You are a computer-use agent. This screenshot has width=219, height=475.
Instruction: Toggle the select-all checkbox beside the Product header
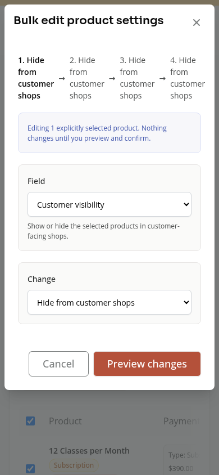30,421
